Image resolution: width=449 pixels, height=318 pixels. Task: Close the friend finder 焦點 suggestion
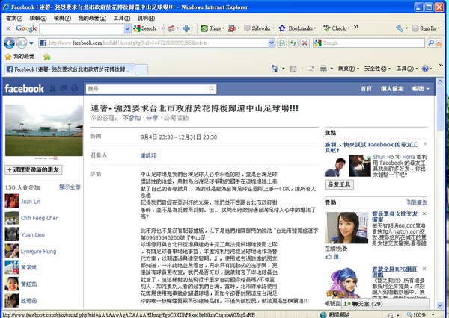click(x=425, y=144)
